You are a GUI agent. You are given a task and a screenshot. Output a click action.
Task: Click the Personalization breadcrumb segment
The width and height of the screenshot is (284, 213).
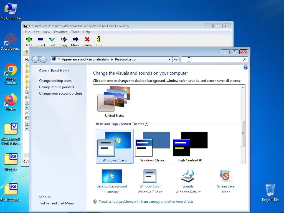(x=126, y=59)
